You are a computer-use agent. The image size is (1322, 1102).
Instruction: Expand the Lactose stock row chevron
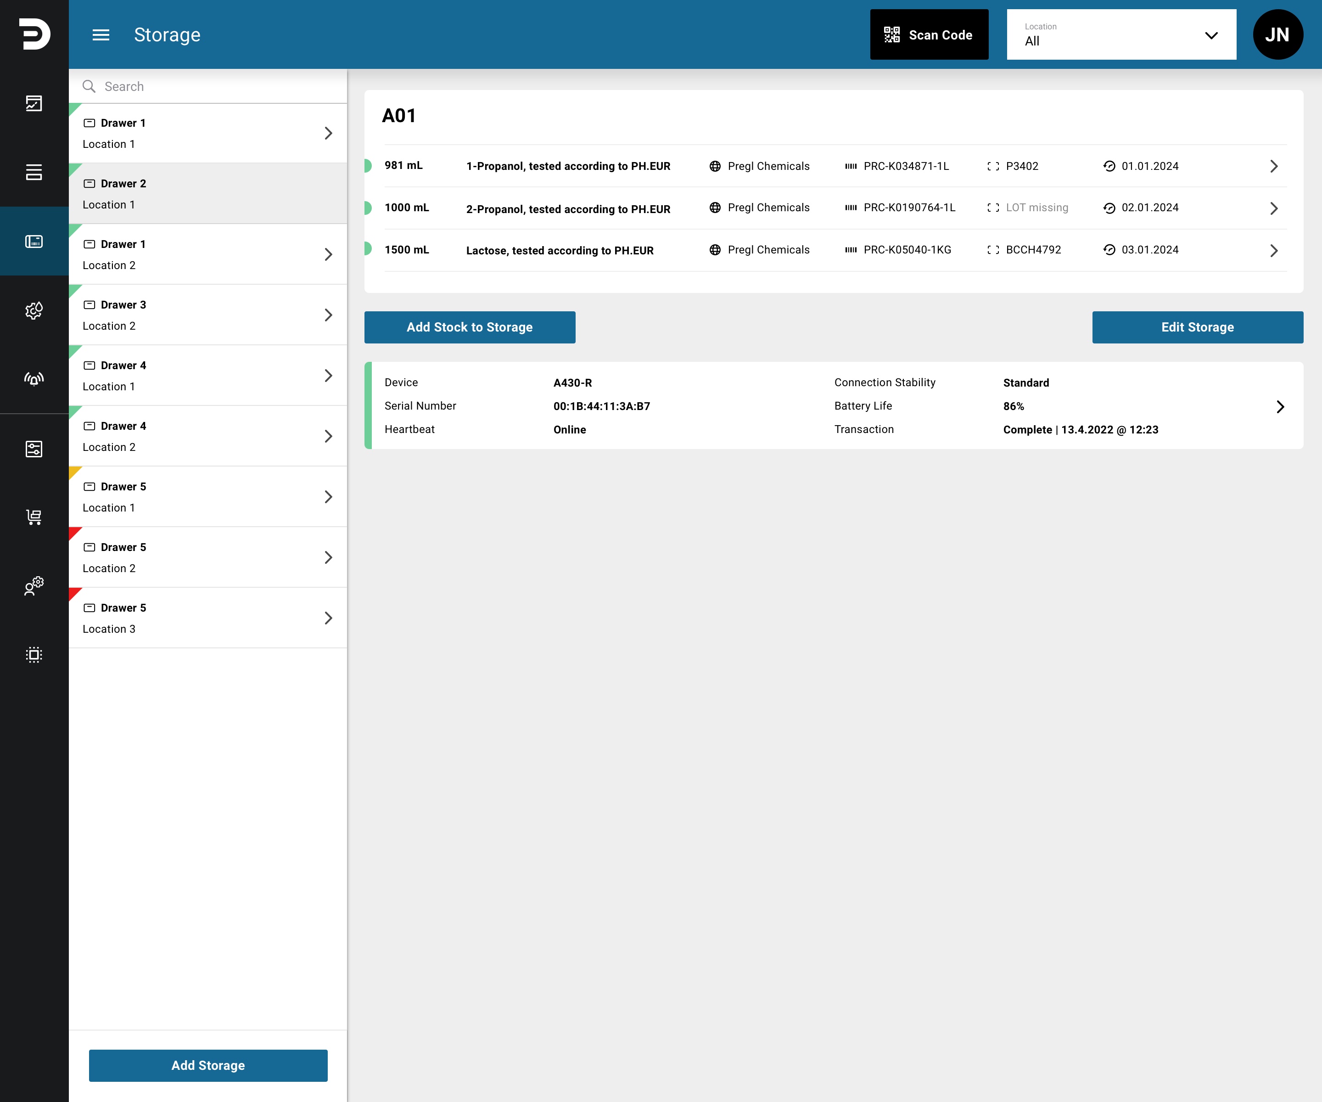[x=1273, y=251]
